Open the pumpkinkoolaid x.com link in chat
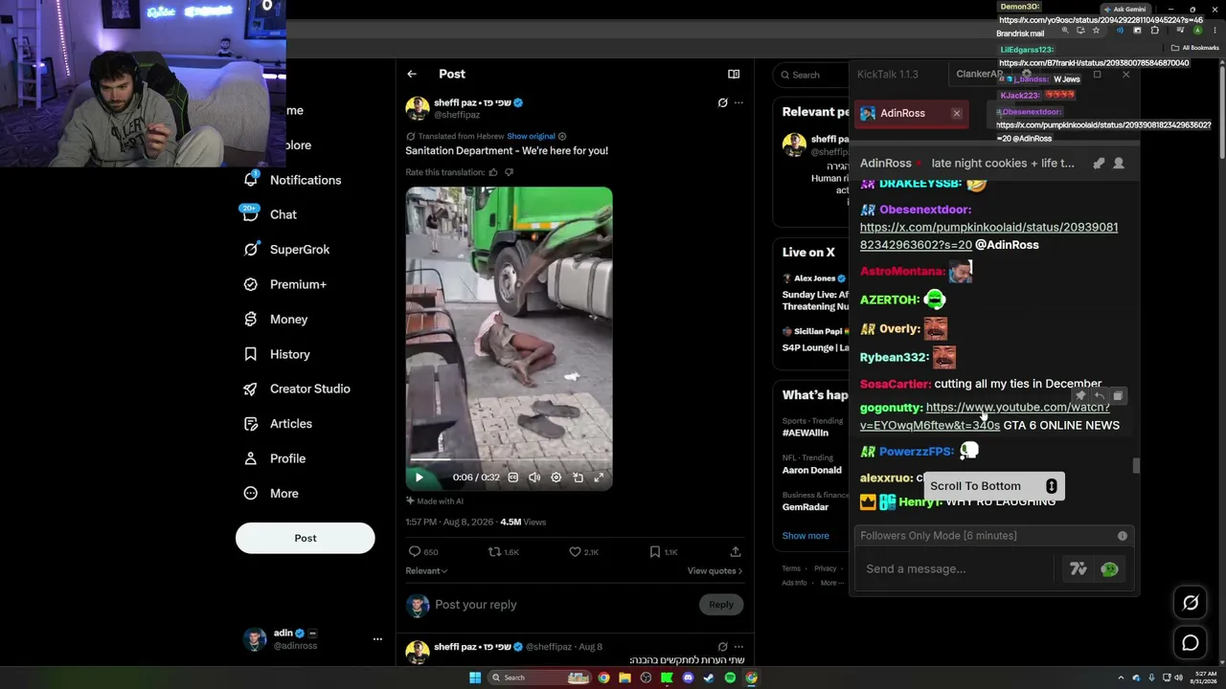 coord(988,236)
